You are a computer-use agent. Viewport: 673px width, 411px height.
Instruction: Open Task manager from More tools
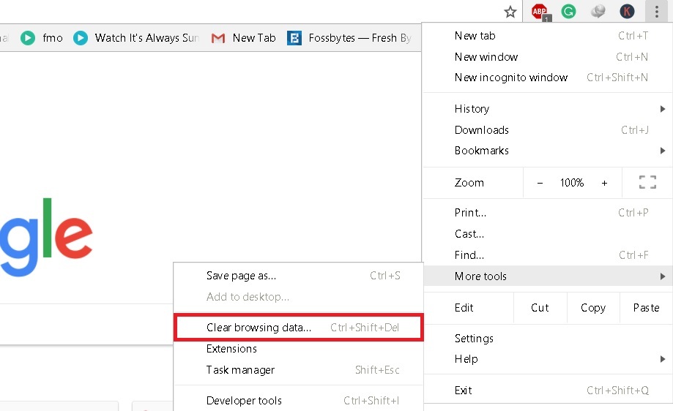click(x=241, y=370)
